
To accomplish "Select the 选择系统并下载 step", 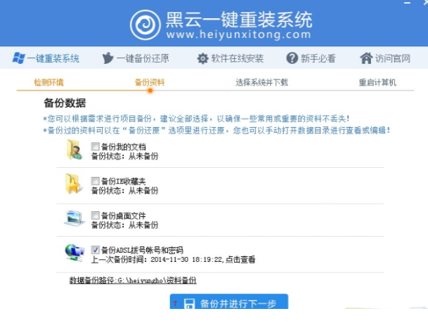I will pos(261,82).
